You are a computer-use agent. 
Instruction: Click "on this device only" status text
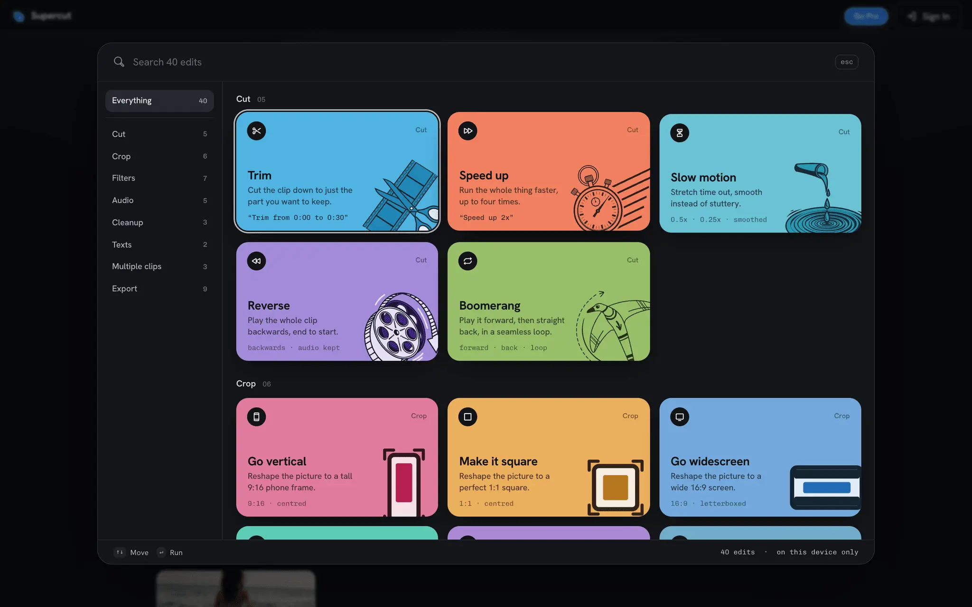[817, 552]
